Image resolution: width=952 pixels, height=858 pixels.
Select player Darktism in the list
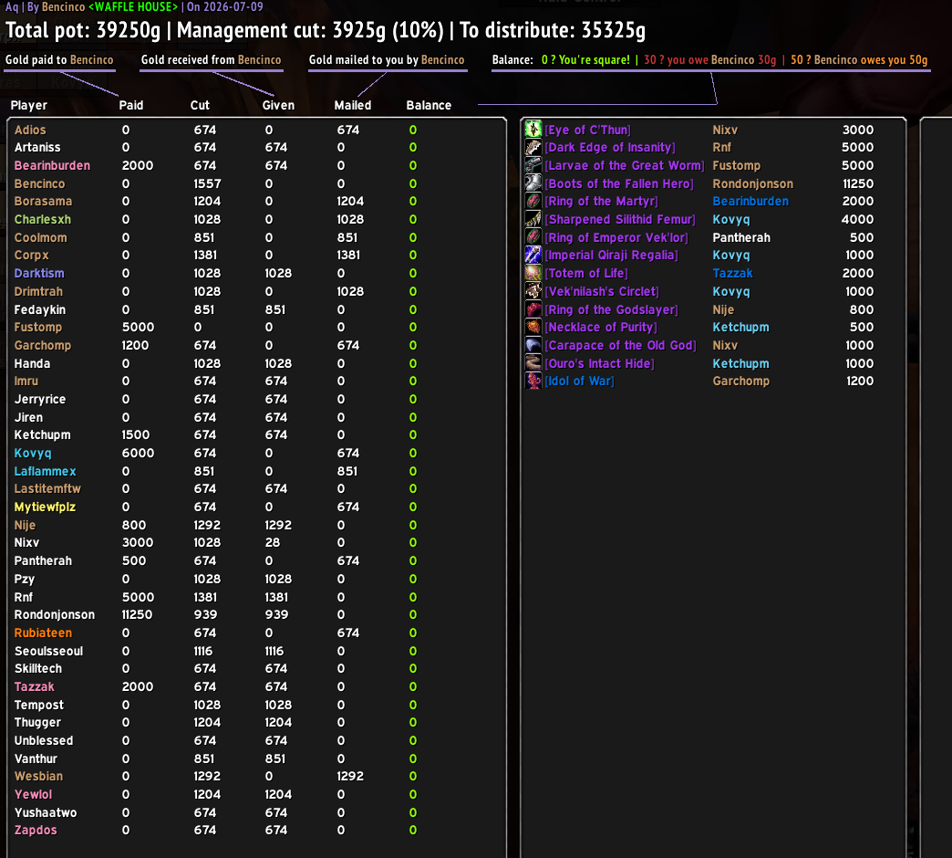point(39,274)
